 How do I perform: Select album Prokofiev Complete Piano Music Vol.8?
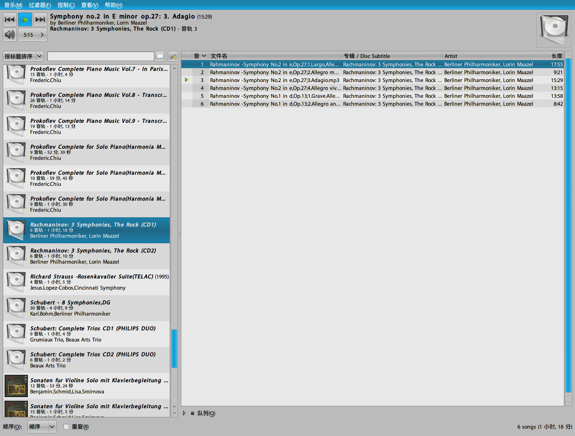(x=87, y=101)
